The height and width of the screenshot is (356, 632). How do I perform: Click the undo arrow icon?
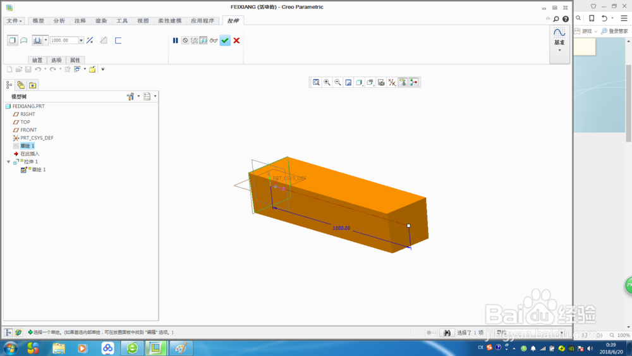(x=38, y=70)
